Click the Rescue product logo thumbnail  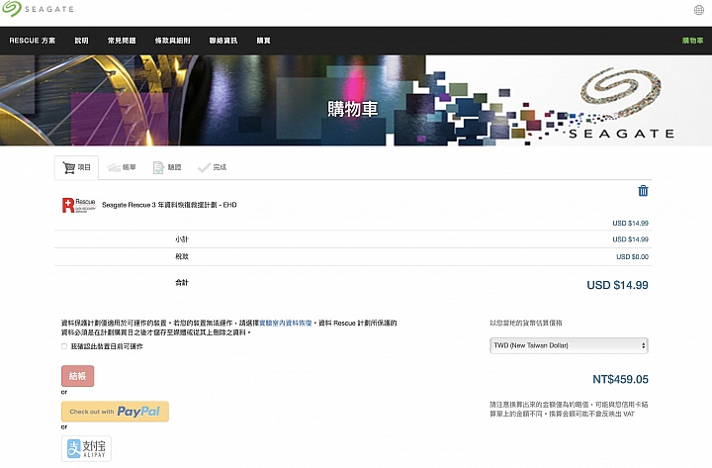[x=78, y=205]
